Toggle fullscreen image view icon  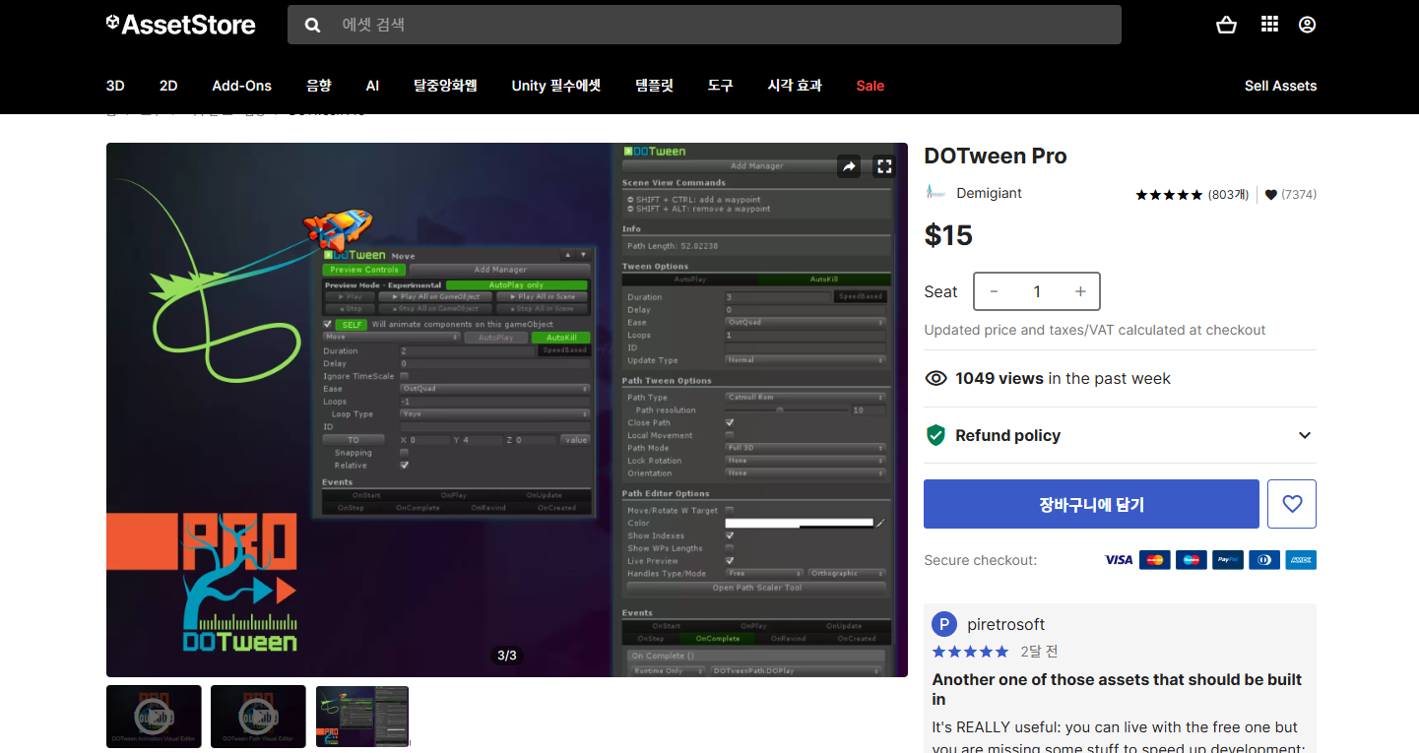[884, 166]
